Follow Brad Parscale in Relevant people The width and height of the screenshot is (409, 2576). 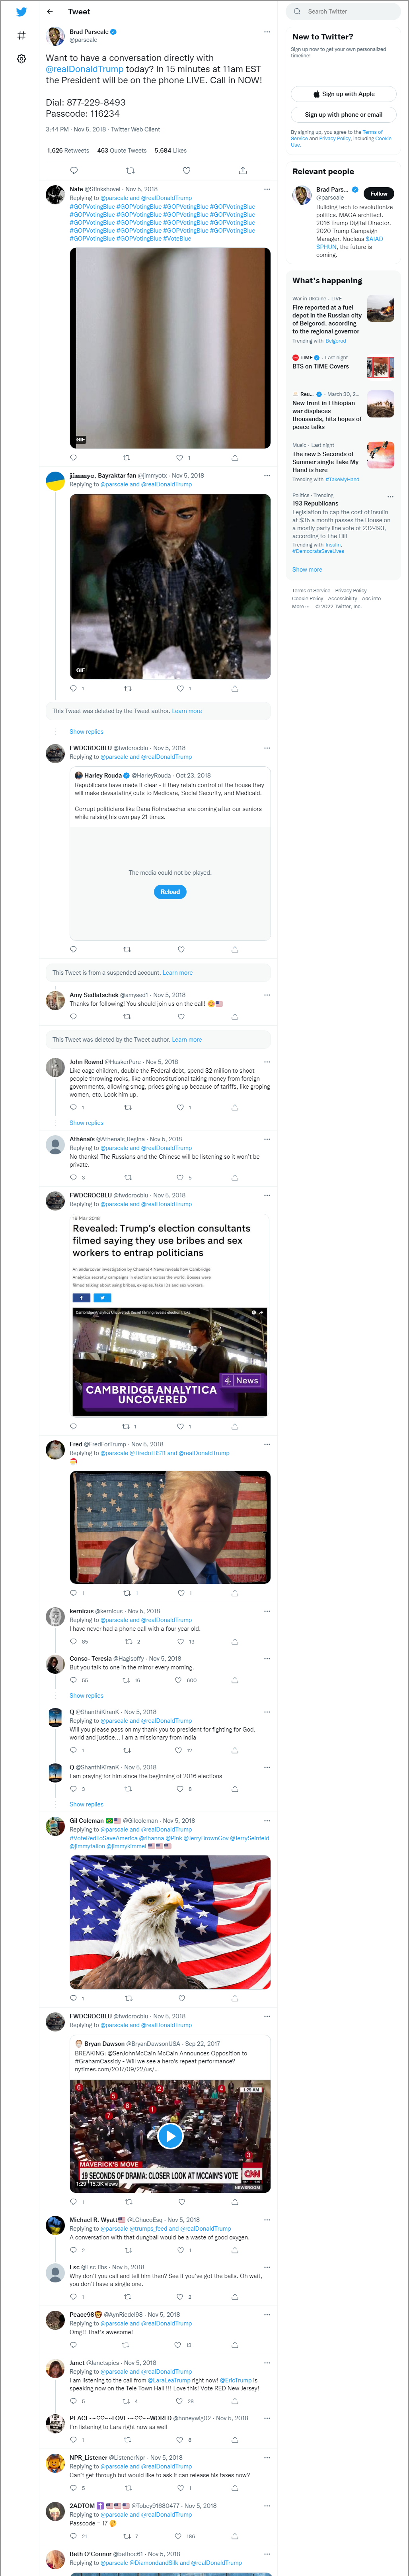[379, 193]
